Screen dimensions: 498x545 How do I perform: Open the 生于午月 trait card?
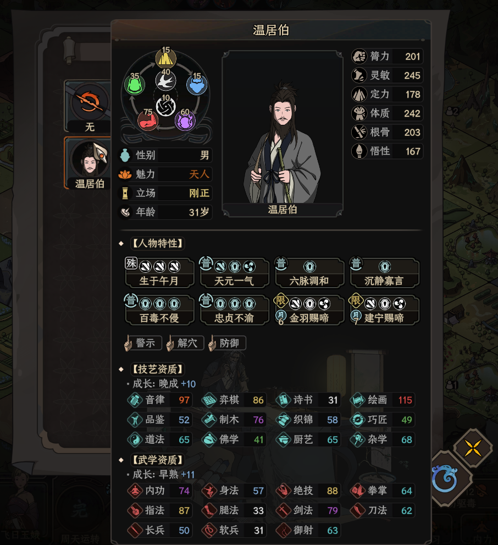click(159, 273)
